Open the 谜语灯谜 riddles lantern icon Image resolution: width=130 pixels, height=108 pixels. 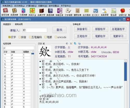[x=123, y=12]
